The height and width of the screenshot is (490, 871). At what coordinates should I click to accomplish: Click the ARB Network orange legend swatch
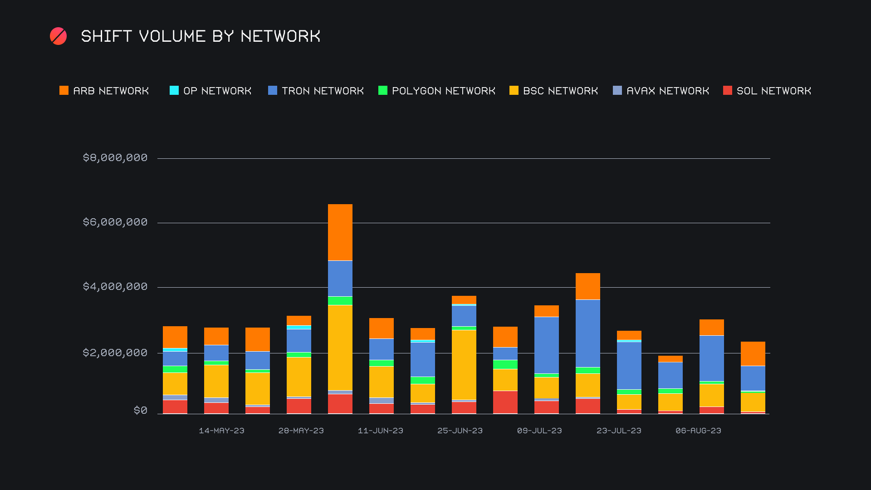click(x=64, y=91)
